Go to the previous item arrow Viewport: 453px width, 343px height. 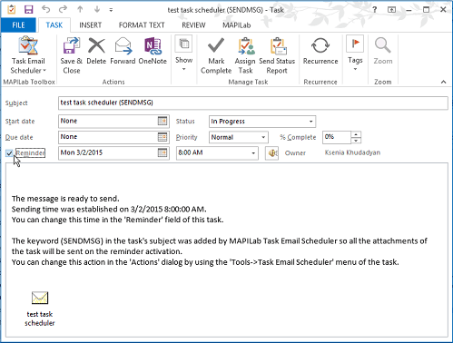[x=80, y=9]
